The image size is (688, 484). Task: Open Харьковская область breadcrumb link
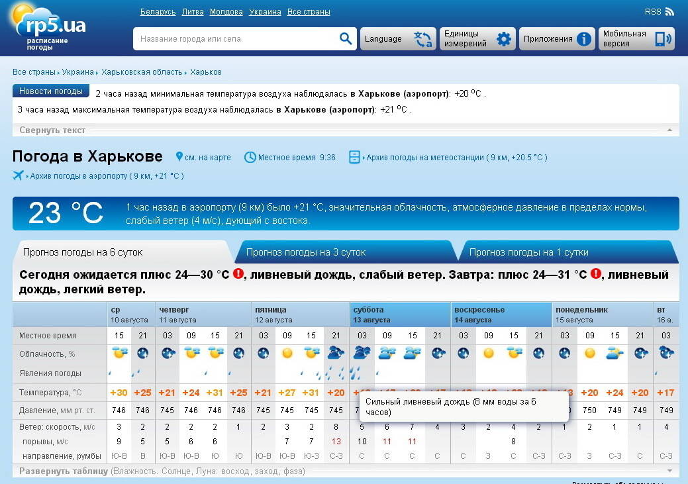pyautogui.click(x=142, y=72)
